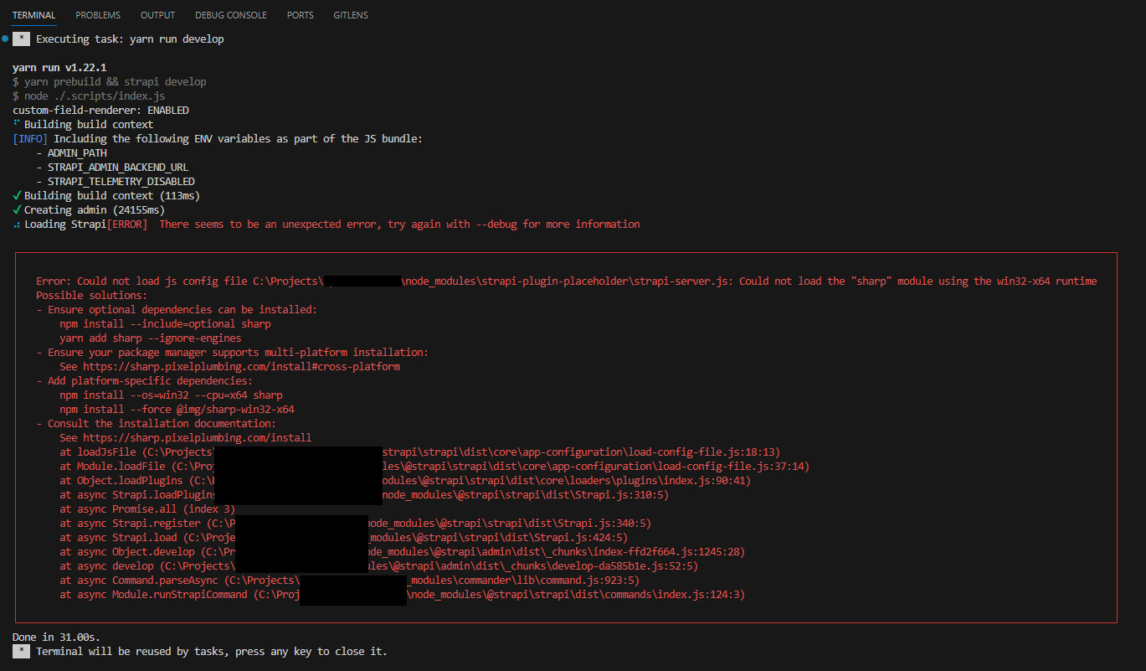Click the 'Loading Strapi' text

65,224
